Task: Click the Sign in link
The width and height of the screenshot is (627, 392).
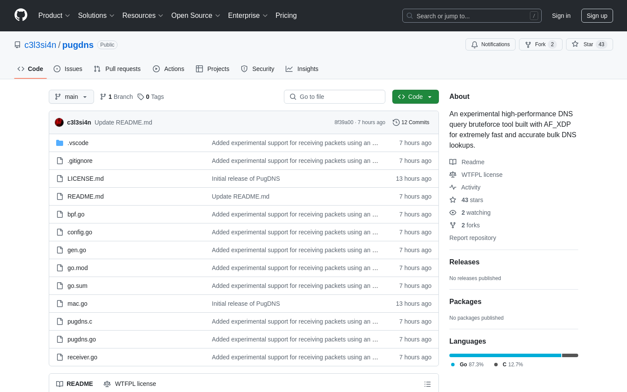Action: 561,16
